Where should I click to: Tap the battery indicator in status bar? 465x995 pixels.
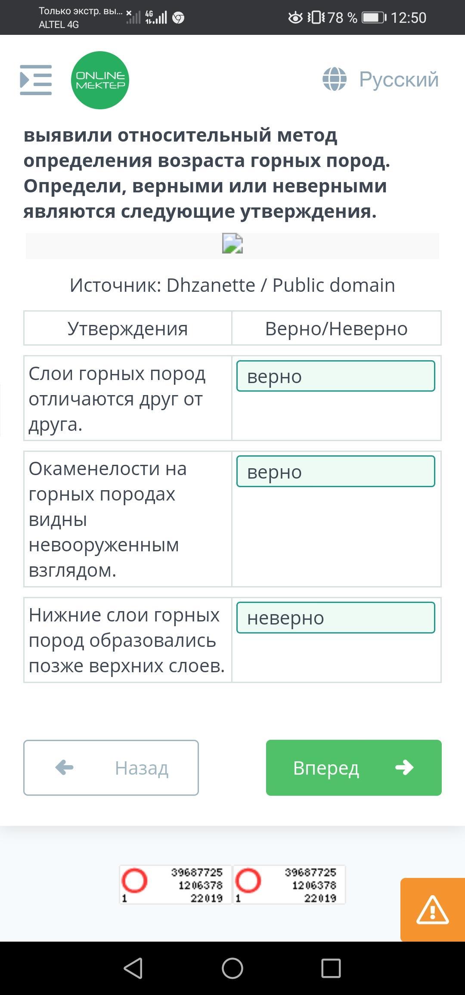(x=373, y=18)
